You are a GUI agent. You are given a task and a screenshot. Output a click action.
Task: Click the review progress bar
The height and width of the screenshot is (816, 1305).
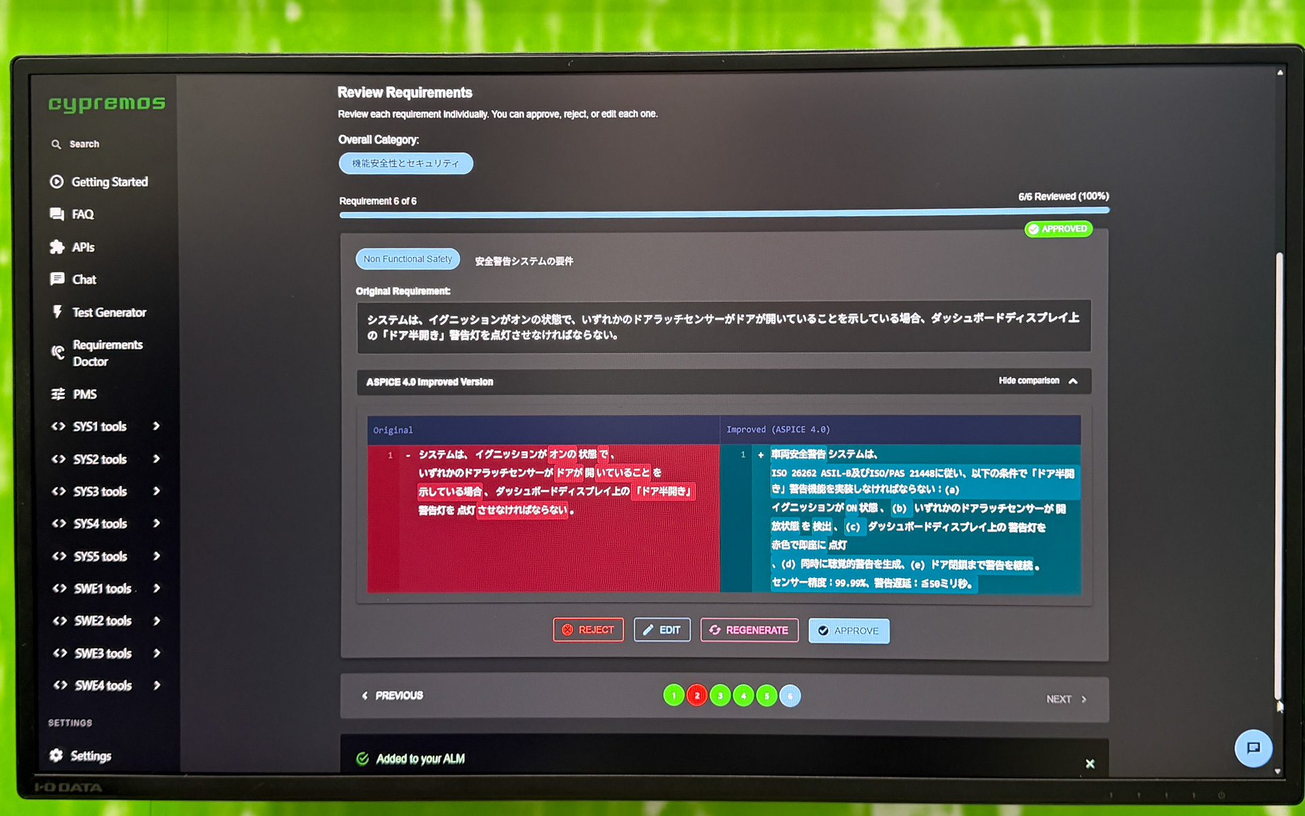[x=724, y=213]
